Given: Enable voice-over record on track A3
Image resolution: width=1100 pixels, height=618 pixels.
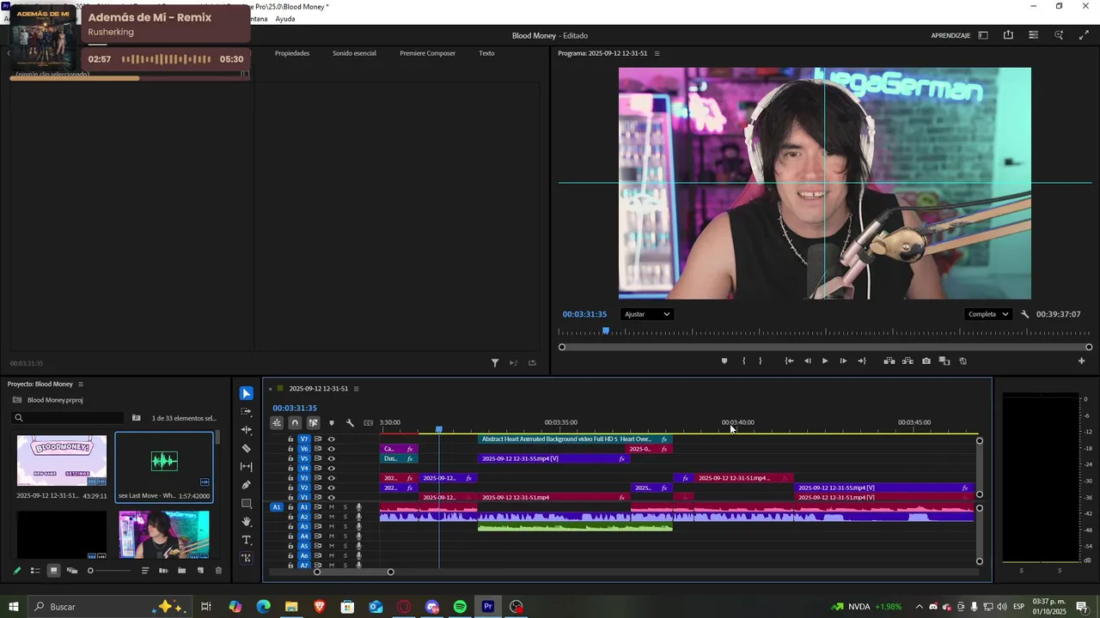Looking at the screenshot, I should [x=359, y=527].
